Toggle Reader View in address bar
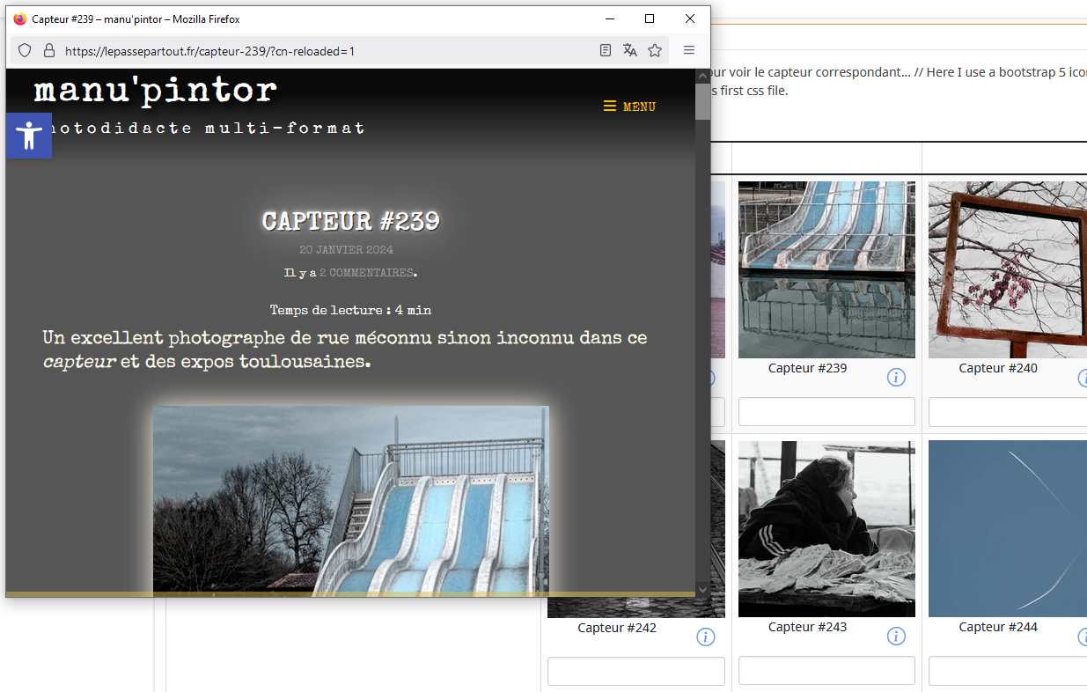1087x692 pixels. click(x=606, y=51)
